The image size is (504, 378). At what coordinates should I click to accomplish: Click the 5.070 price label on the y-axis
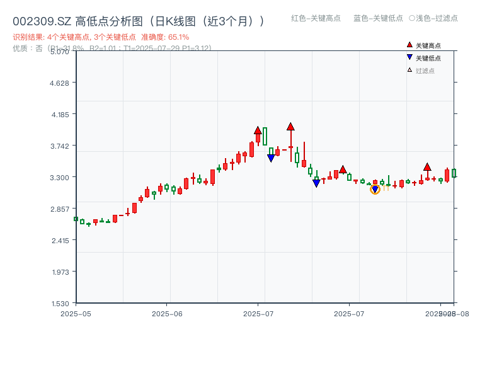point(59,53)
